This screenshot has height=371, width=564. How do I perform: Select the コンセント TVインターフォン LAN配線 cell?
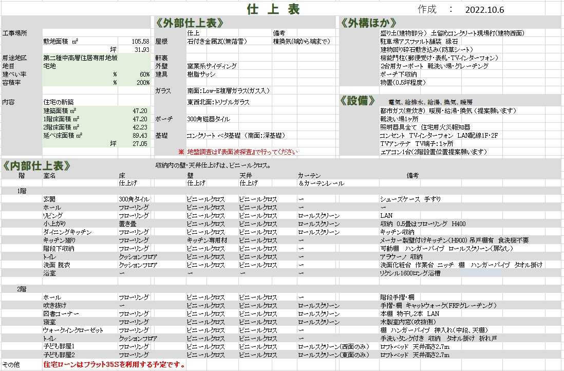439,136
